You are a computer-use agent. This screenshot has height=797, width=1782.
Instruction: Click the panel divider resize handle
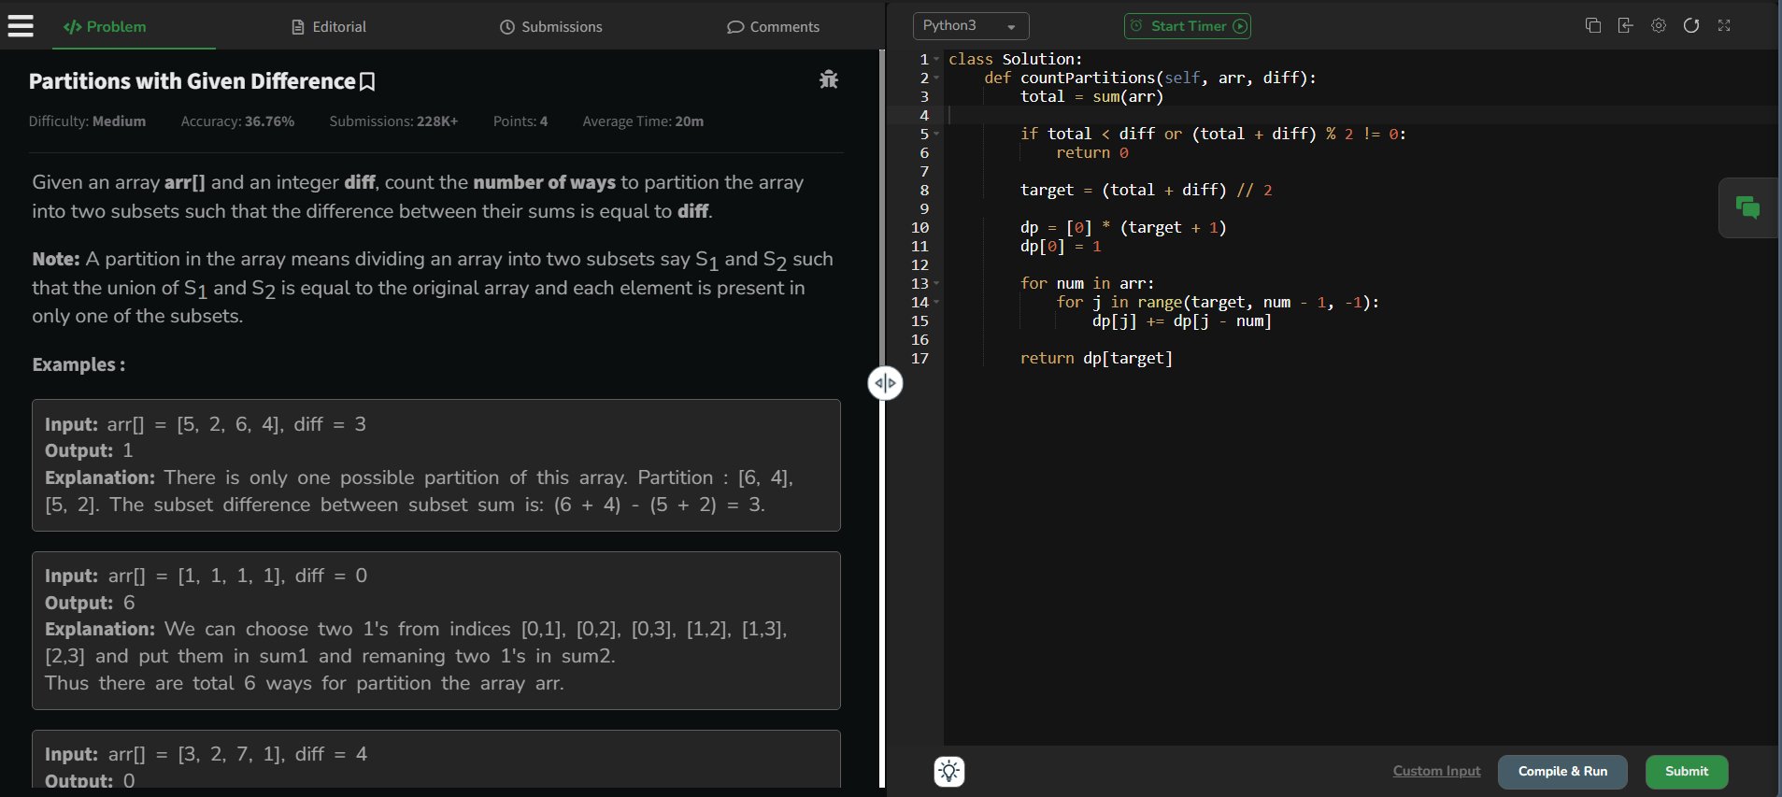[885, 383]
